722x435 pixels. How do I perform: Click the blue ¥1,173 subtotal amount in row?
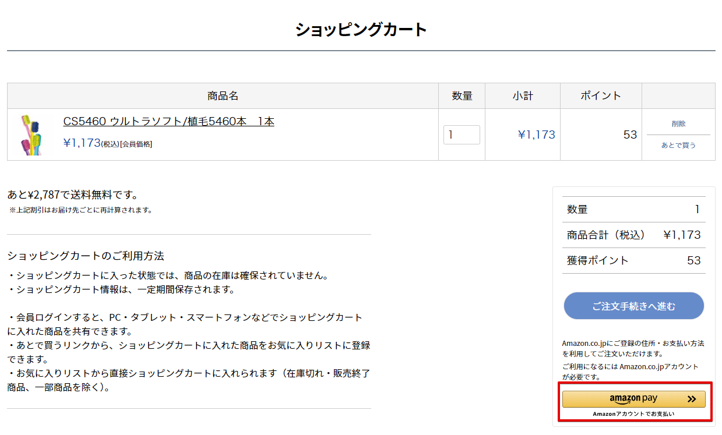pos(536,135)
